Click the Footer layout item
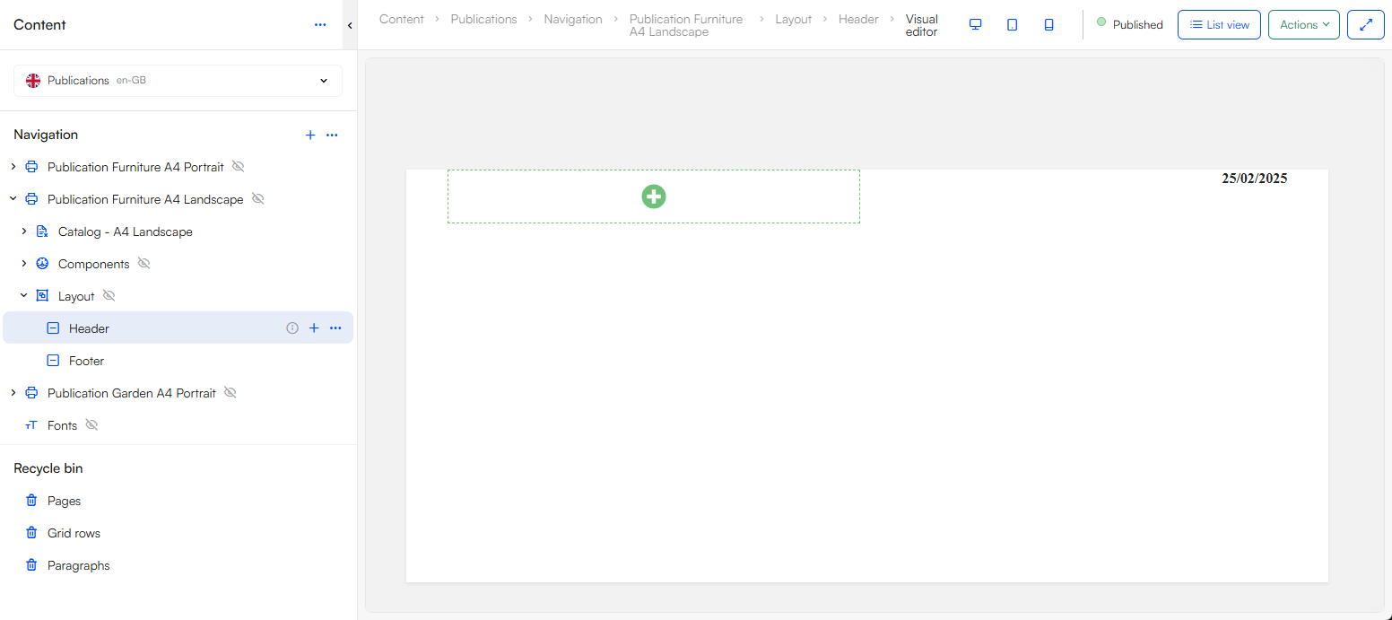The width and height of the screenshot is (1392, 620). (x=84, y=360)
